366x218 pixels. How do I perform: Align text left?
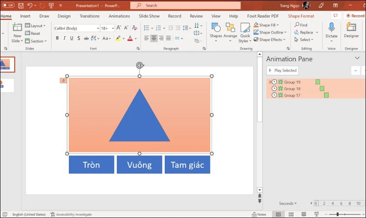tap(146, 38)
